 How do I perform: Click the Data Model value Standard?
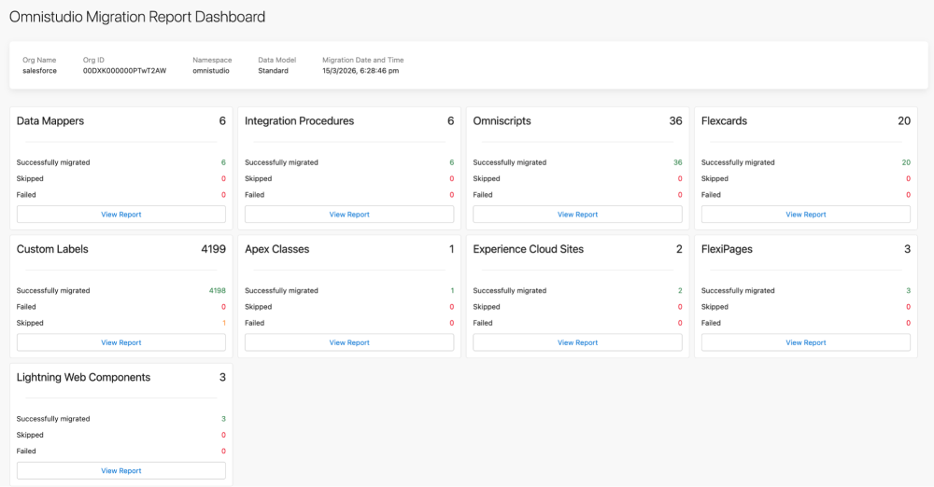[273, 70]
